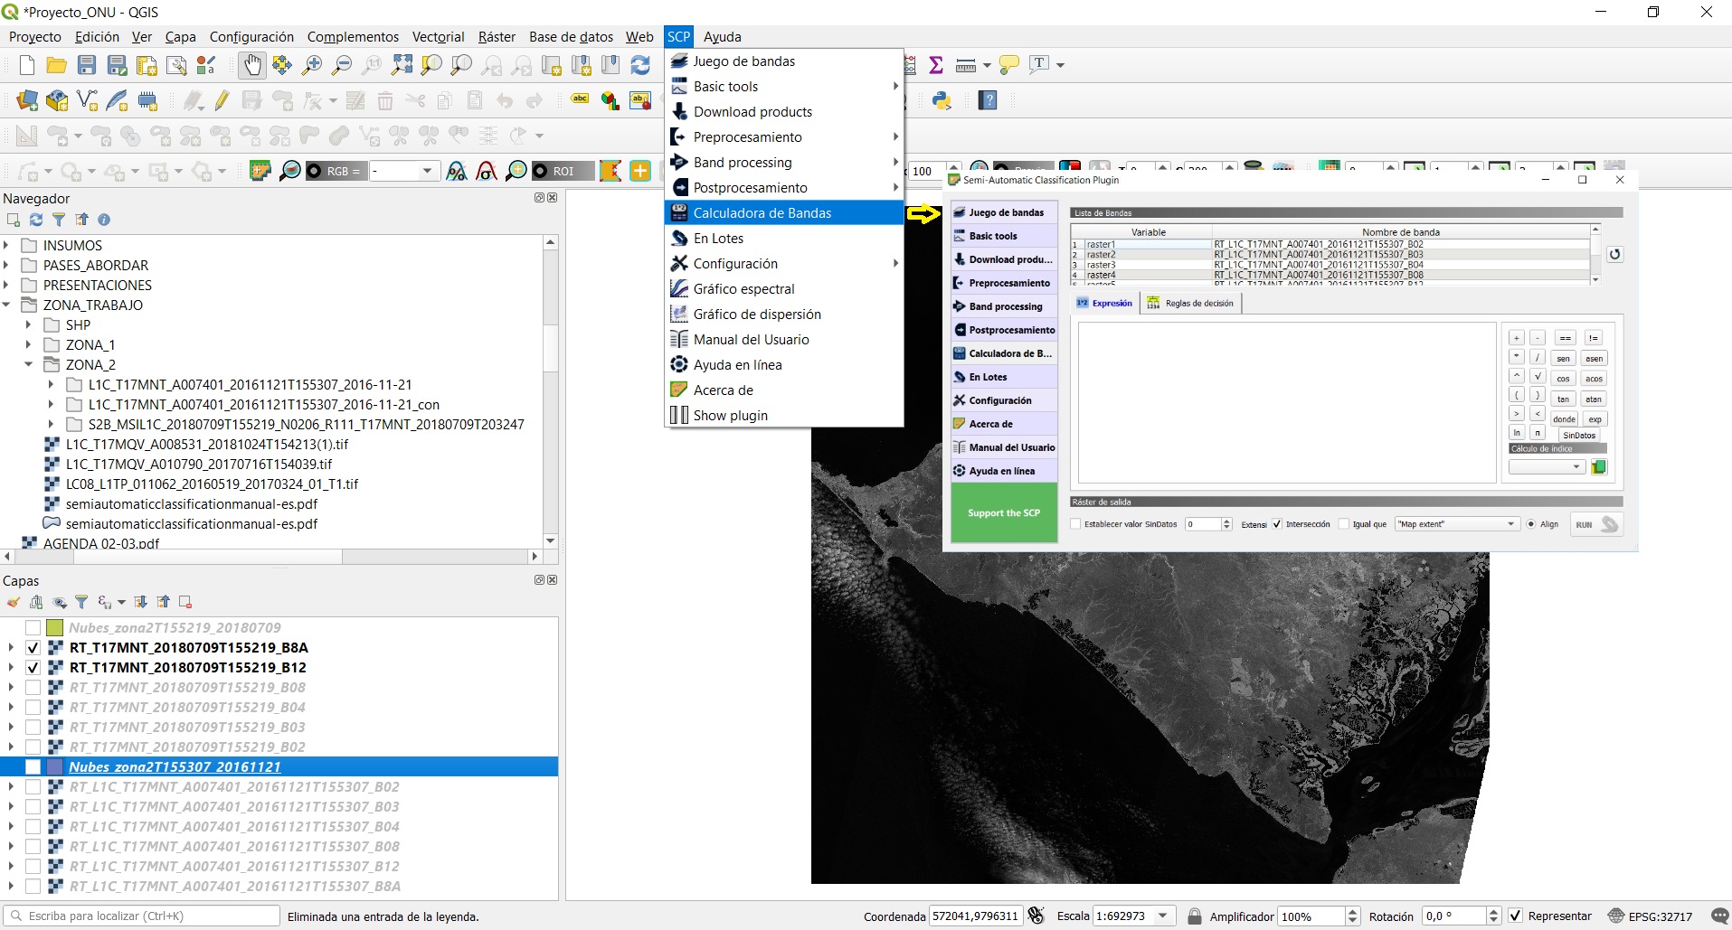Uncheck the RT_T17MNT B8A layer visibility
The width and height of the screenshot is (1732, 930).
(x=33, y=648)
